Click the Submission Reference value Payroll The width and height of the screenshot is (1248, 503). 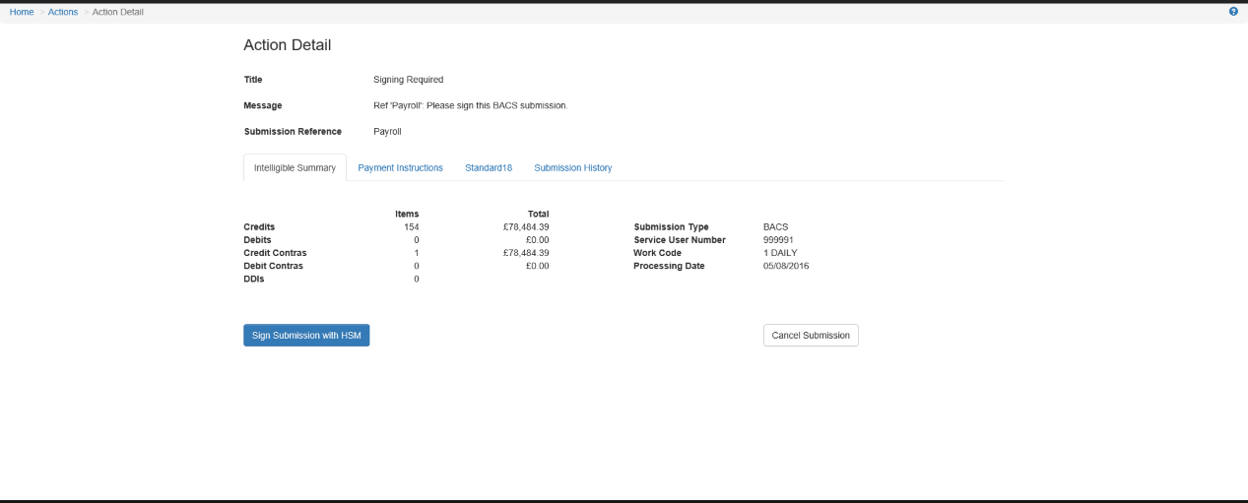(387, 131)
